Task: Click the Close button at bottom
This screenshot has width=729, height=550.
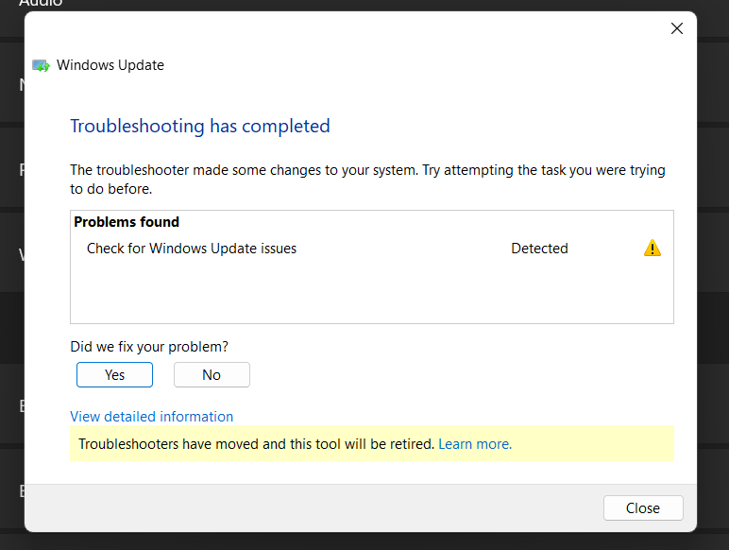Action: [x=643, y=507]
